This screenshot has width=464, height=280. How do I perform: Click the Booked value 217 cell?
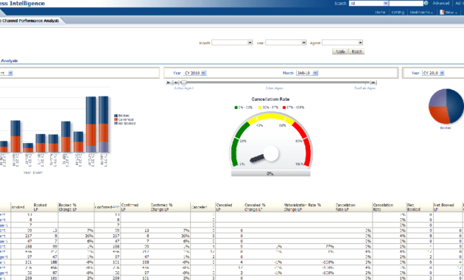pos(29,236)
